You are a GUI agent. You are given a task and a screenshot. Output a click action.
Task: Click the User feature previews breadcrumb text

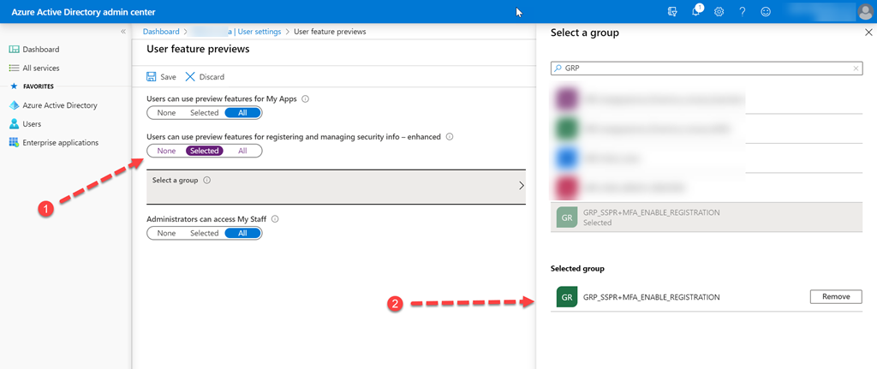click(x=330, y=32)
